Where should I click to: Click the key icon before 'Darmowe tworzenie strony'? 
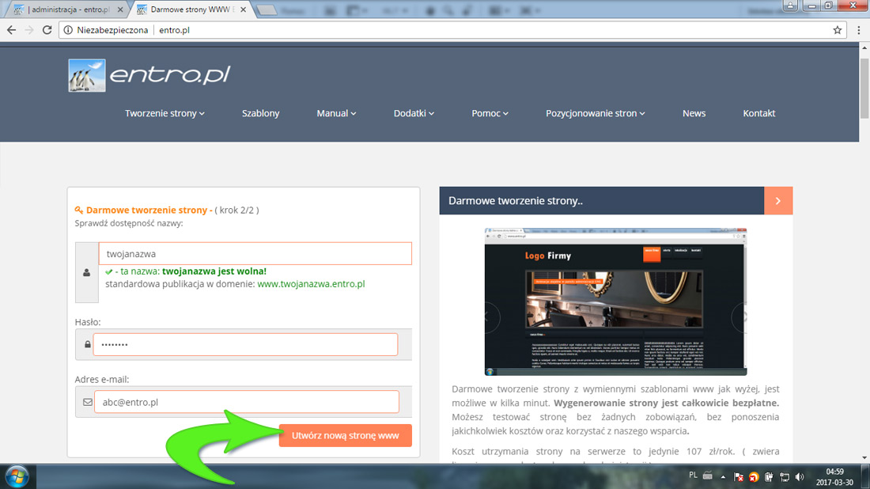[79, 210]
